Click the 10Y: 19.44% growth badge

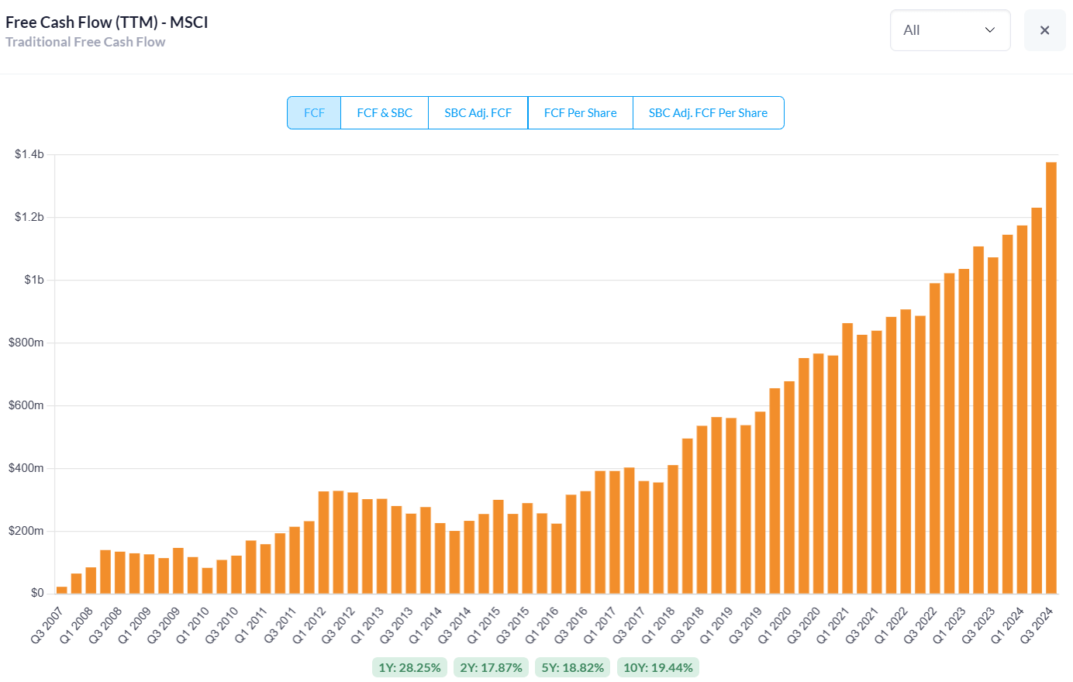(658, 667)
